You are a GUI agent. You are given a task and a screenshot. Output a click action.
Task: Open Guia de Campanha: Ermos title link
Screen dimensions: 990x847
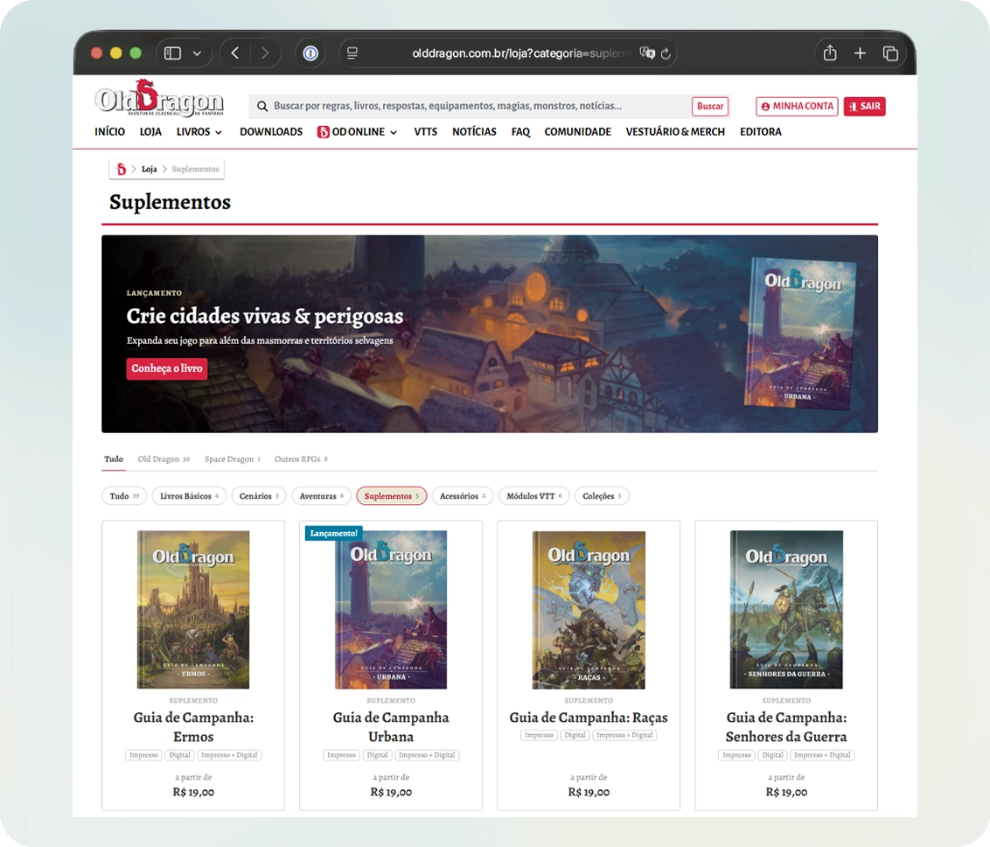pos(193,727)
